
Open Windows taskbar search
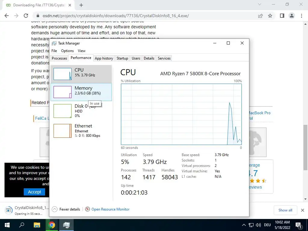pos(22,225)
